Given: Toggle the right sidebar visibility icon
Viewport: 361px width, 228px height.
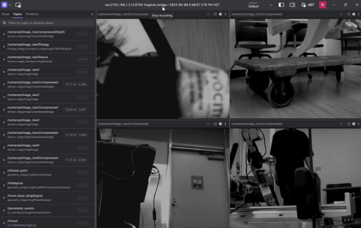Looking at the screenshot, I should click(292, 5).
